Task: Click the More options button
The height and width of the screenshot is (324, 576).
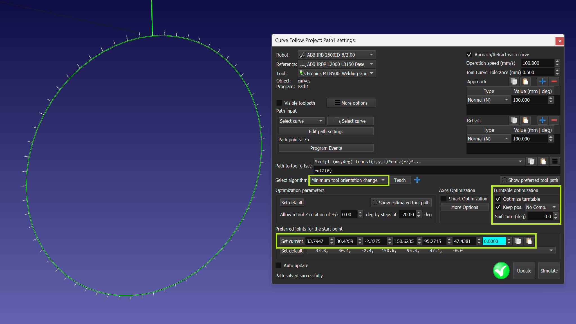Action: pyautogui.click(x=351, y=103)
